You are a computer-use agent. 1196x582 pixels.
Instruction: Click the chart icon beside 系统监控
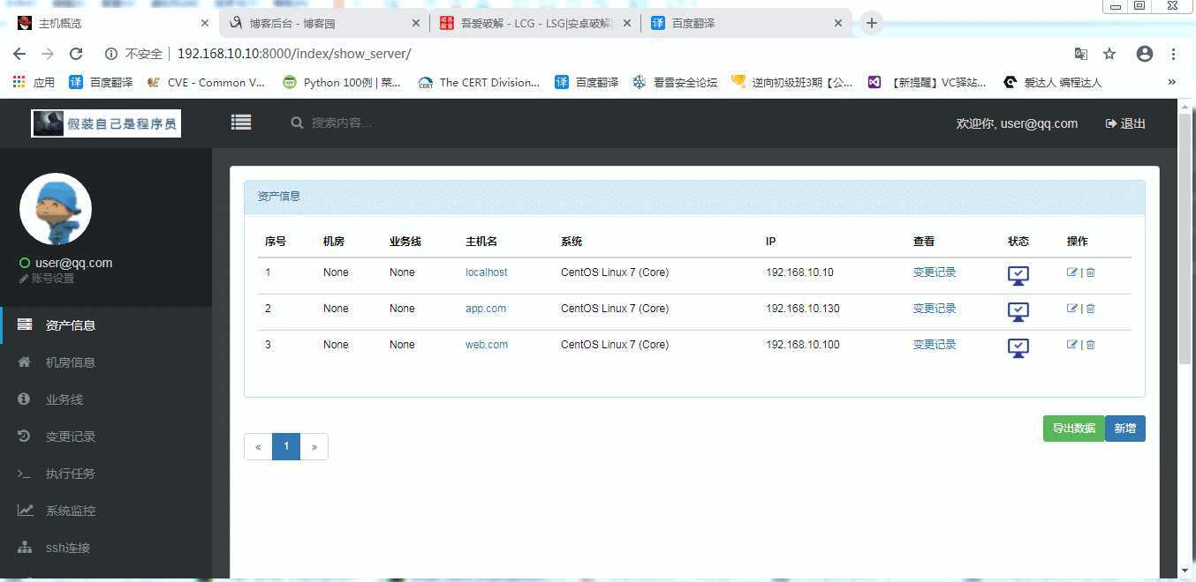coord(25,510)
